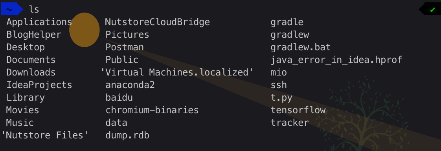Viewport: 441px width, 151px height.
Task: Click the orange circle cursor highlight
Action: 85,30
